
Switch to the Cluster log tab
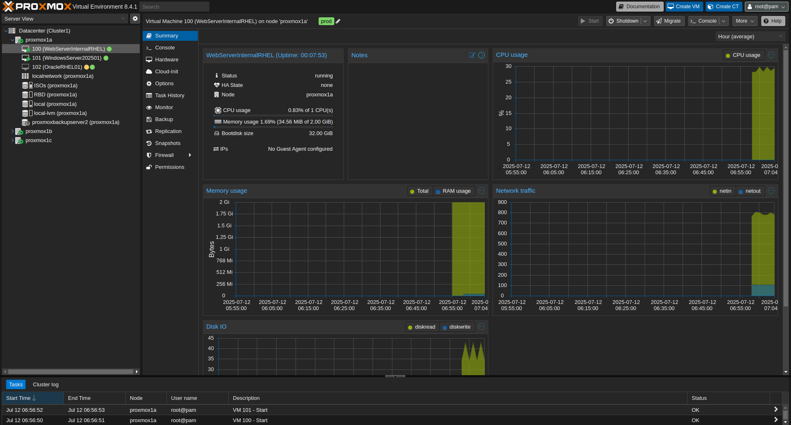46,385
